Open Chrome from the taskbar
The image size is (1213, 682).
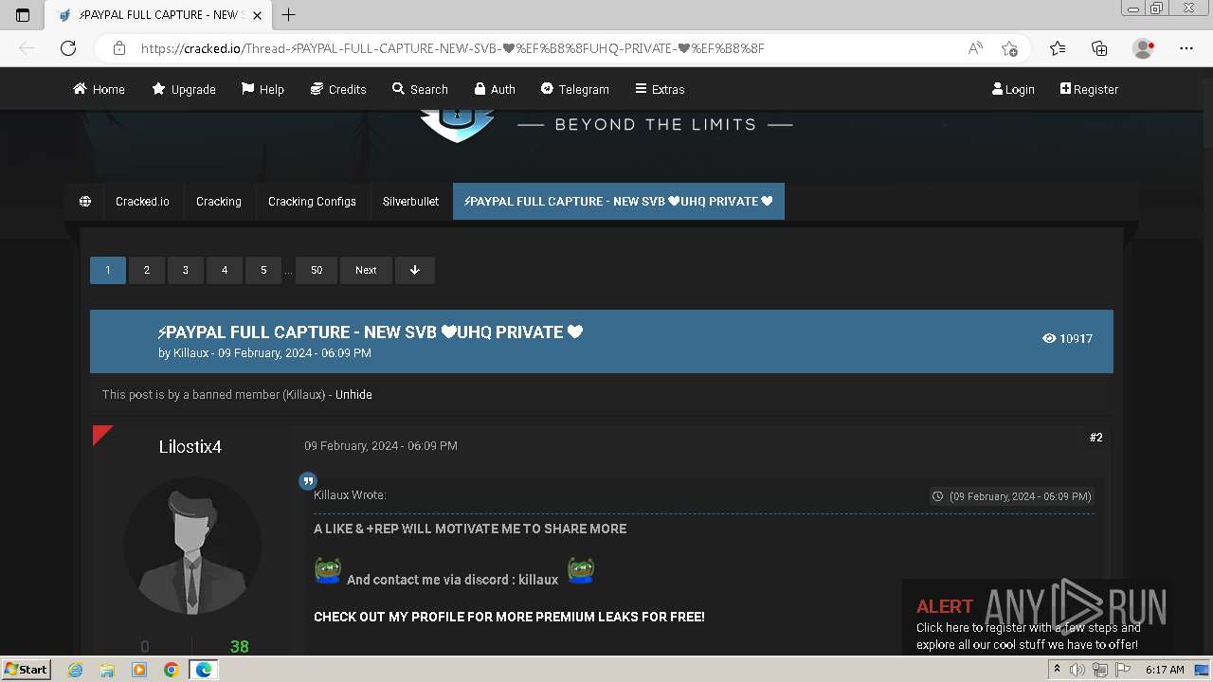pos(171,670)
